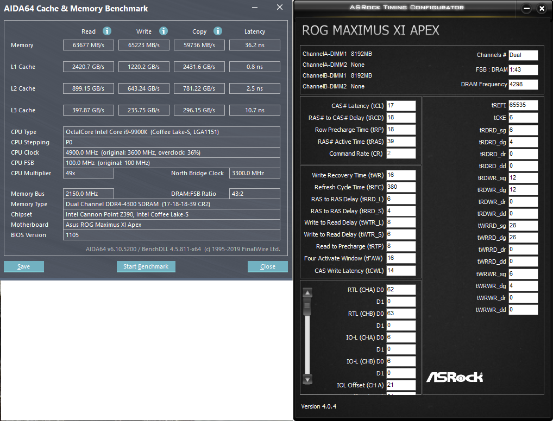Click the DRAM Frequency field showing 4298
This screenshot has width=553, height=421.
[x=523, y=84]
